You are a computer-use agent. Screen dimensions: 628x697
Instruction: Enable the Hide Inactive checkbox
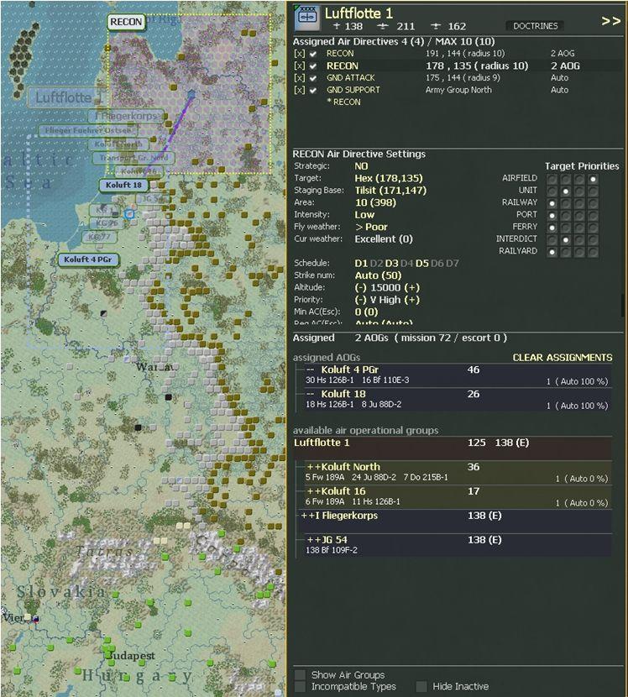421,686
